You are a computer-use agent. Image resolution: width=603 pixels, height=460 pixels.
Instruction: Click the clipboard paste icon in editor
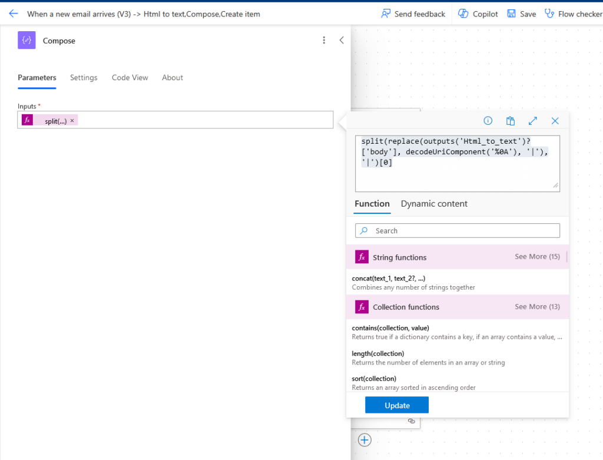point(511,121)
